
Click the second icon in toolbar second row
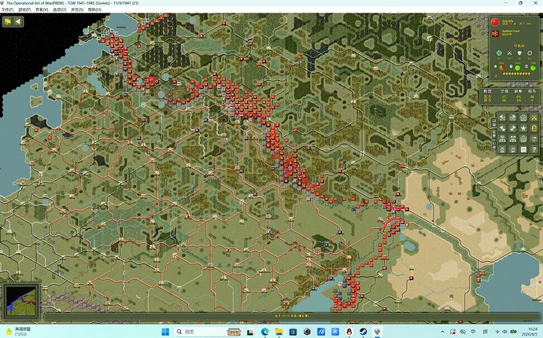click(x=513, y=128)
